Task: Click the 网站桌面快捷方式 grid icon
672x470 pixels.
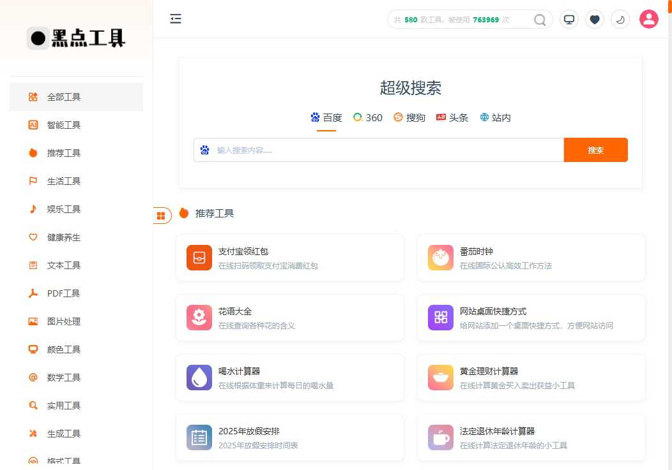Action: tap(440, 317)
